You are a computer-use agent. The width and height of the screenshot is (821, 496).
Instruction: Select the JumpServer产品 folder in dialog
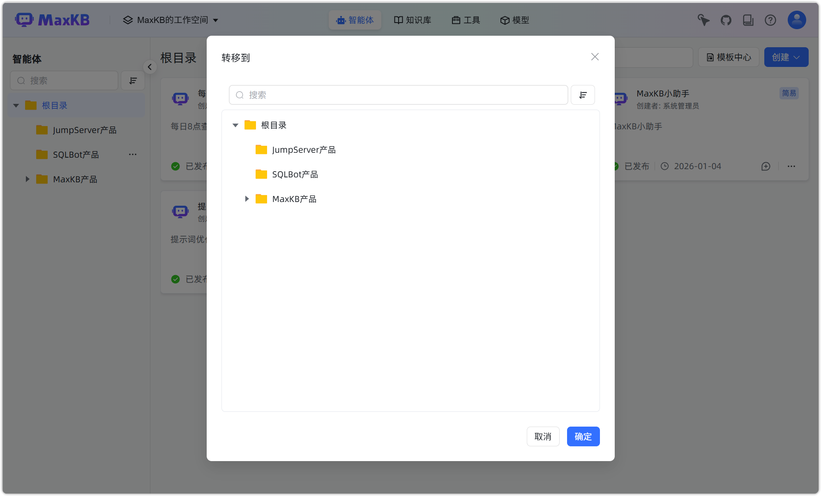coord(304,149)
